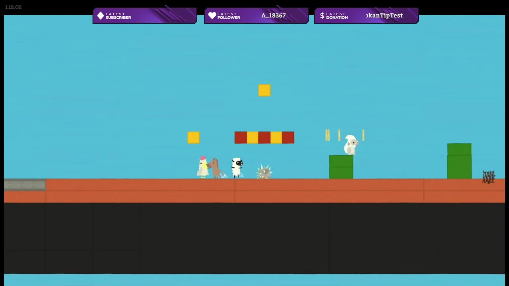The width and height of the screenshot is (509, 286).
Task: Click the diamond icon on Latest Subscriber banner
Action: 101,15
